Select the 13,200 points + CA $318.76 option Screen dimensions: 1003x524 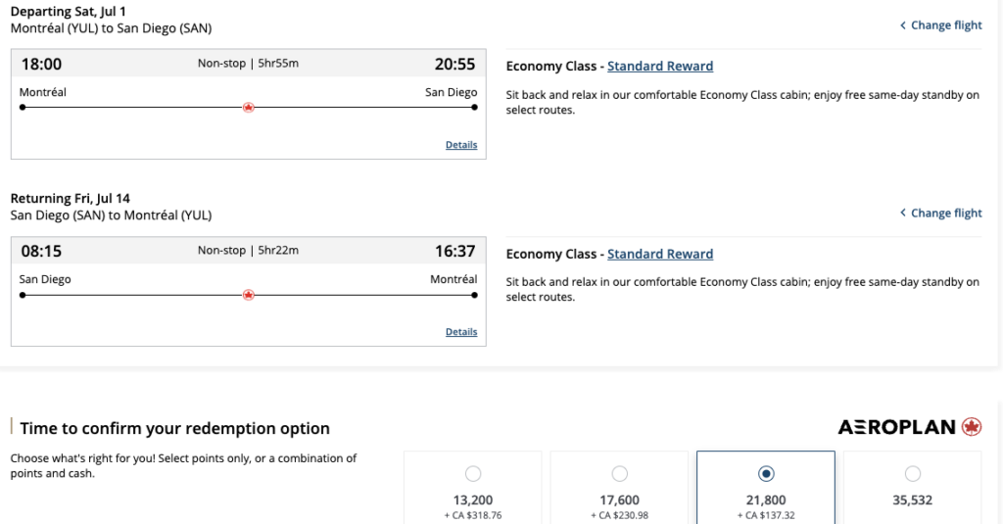[x=473, y=474]
